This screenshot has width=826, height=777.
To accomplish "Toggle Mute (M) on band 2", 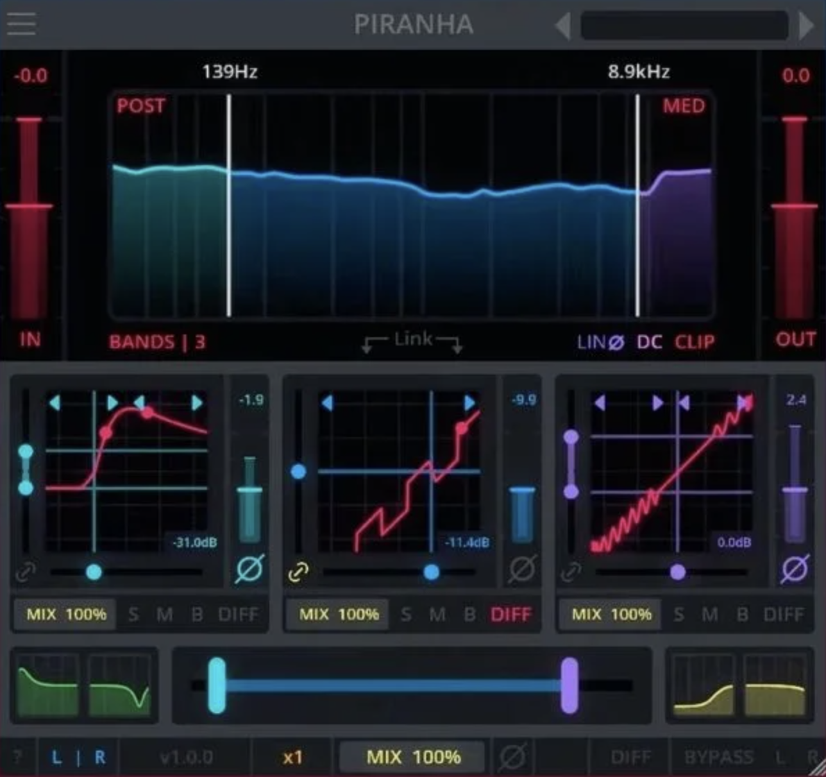I will [x=437, y=615].
